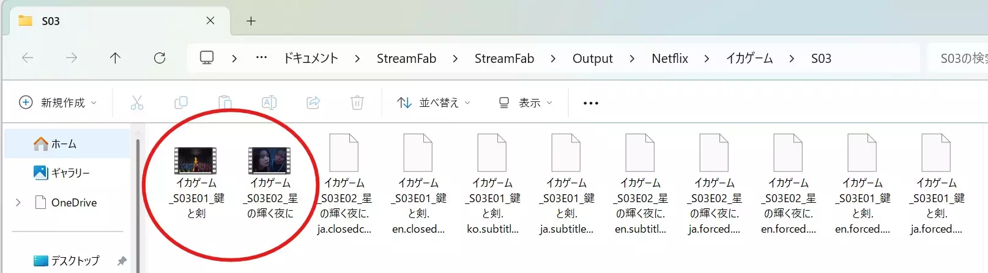Click S03 in the address bar
988x273 pixels.
point(821,58)
